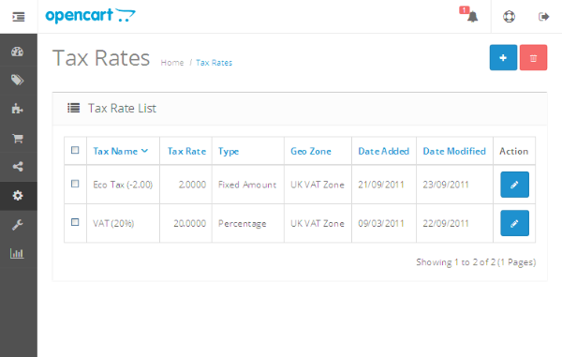562x357 pixels.
Task: Edit the VAT (20%) row
Action: [x=514, y=223]
